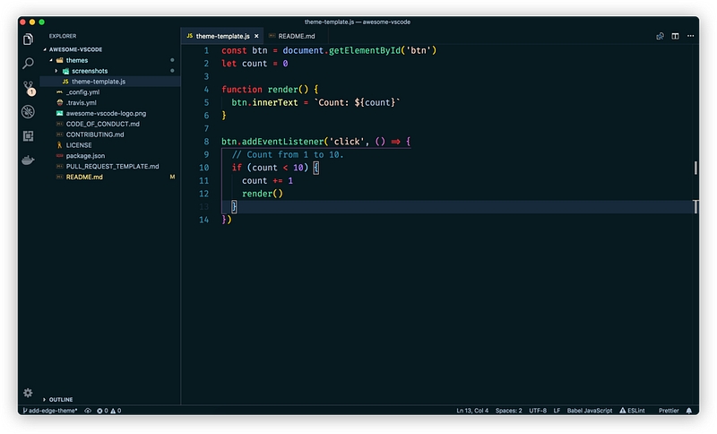Change the Babel JavaScript language mode
The height and width of the screenshot is (434, 717).
(x=589, y=411)
